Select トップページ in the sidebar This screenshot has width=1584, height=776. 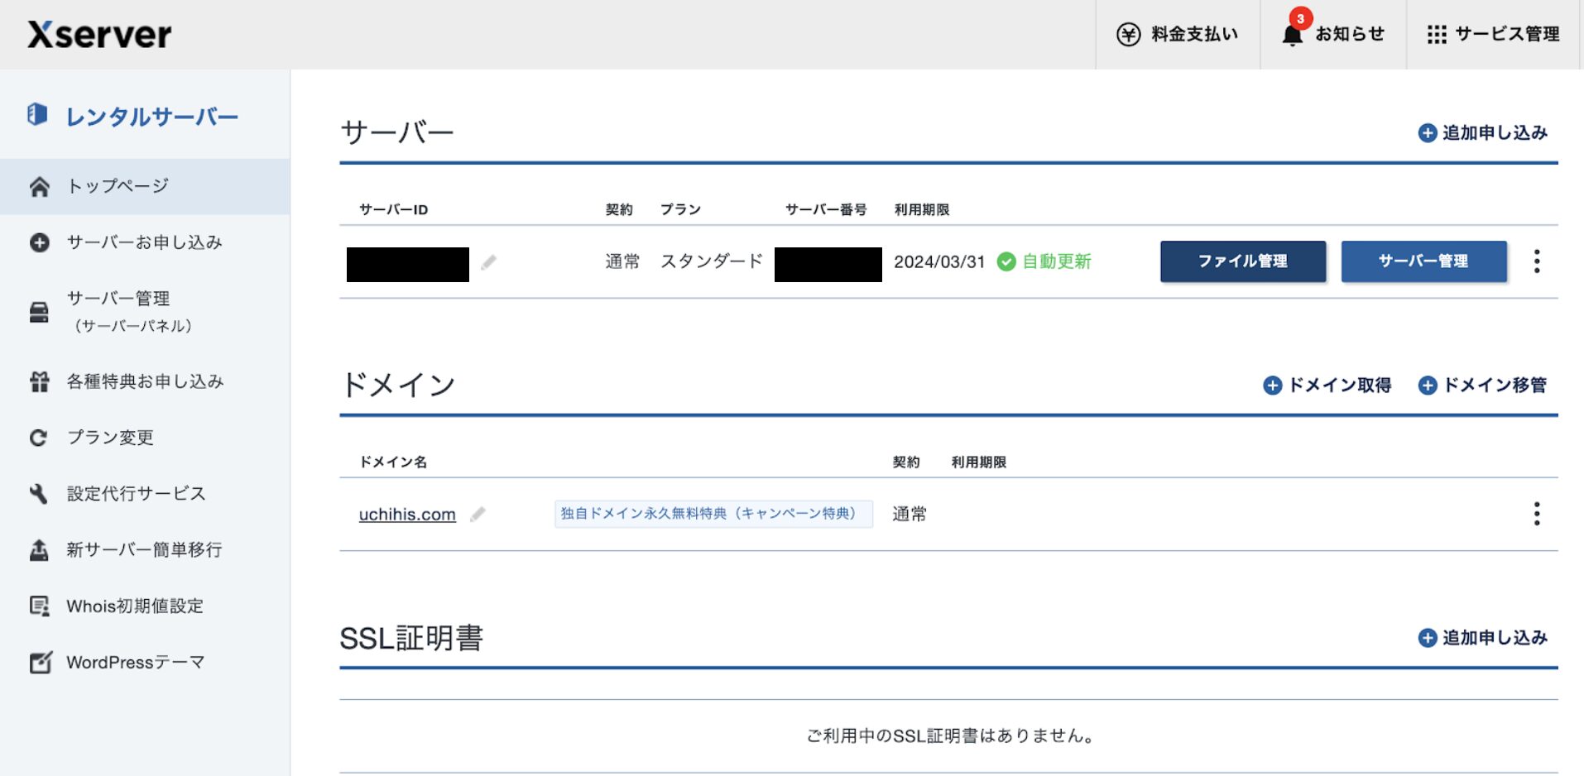pyautogui.click(x=118, y=186)
